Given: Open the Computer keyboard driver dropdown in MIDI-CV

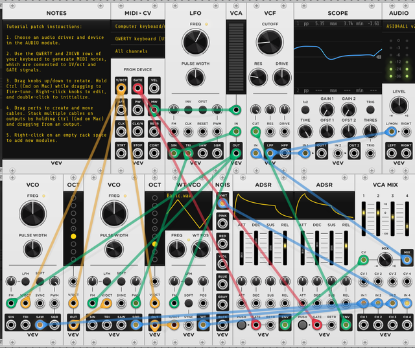Looking at the screenshot, I should coord(137,26).
